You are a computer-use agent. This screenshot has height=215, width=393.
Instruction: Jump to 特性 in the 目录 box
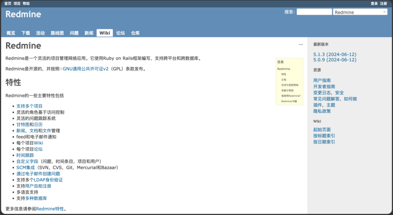(284, 74)
